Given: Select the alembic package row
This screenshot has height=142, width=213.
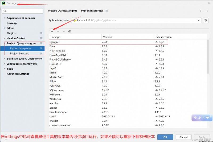Looking at the screenshot, I should (x=128, y=103).
